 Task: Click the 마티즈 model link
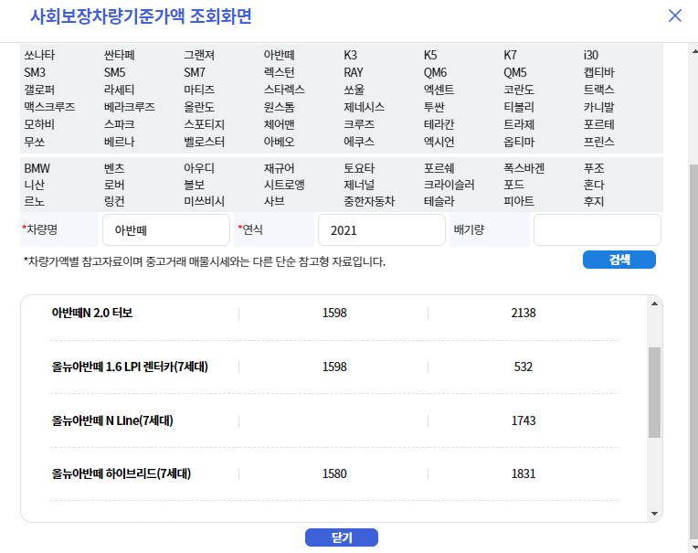[x=199, y=90]
